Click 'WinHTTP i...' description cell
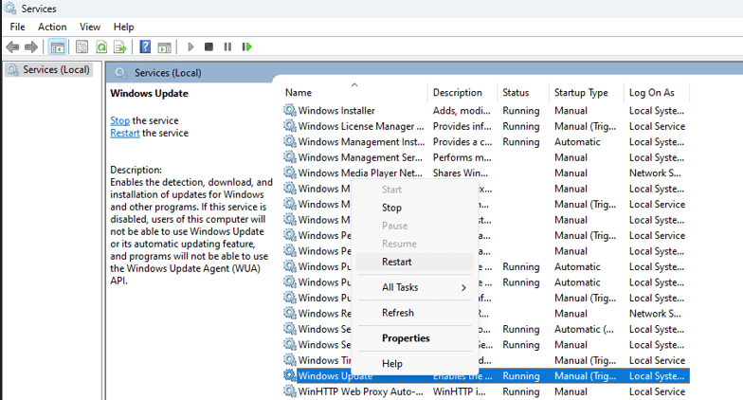This screenshot has width=743, height=400. pyautogui.click(x=459, y=391)
